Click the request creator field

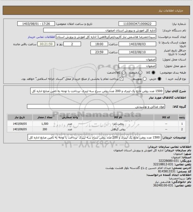[106, 37]
